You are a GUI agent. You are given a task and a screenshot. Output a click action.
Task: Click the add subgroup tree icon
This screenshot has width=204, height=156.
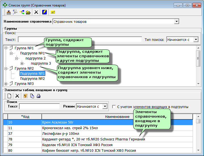pyautogui.click(x=22, y=12)
